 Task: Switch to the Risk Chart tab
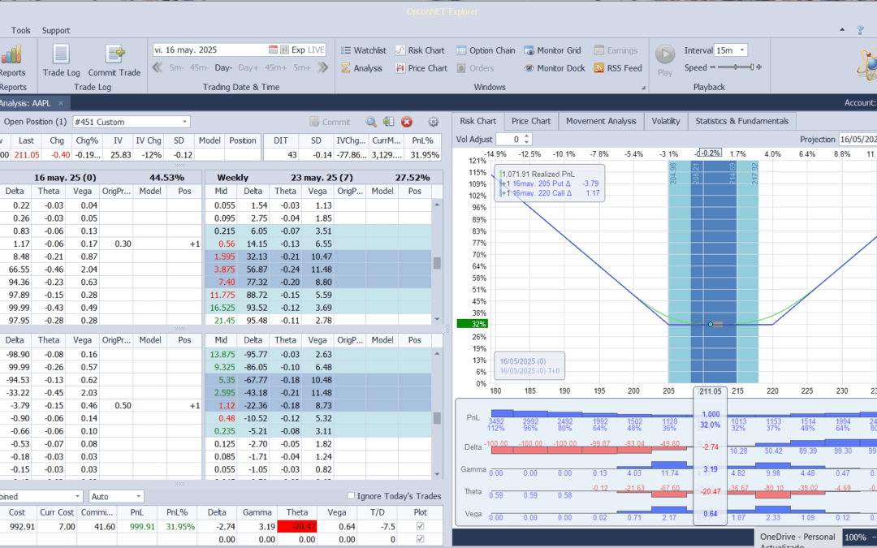[477, 121]
